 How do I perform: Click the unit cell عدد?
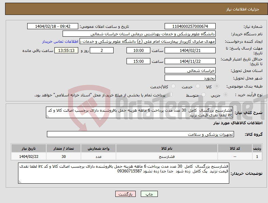(x=98, y=156)
